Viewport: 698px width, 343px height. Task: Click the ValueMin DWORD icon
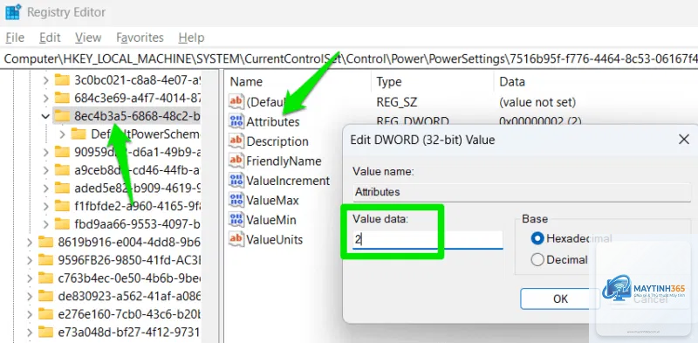click(236, 220)
